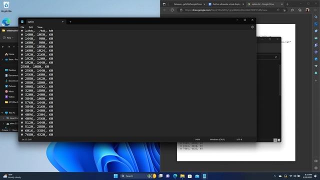Open Edge profile avatar
The width and height of the screenshot is (320, 180).
tap(307, 10)
